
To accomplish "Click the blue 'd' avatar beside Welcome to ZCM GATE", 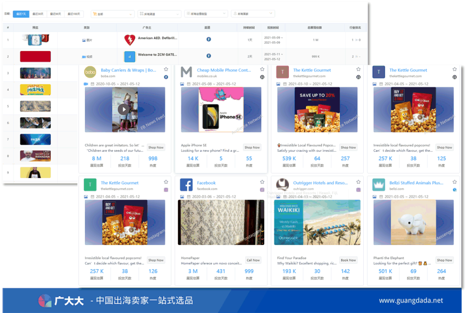I will 130,56.
